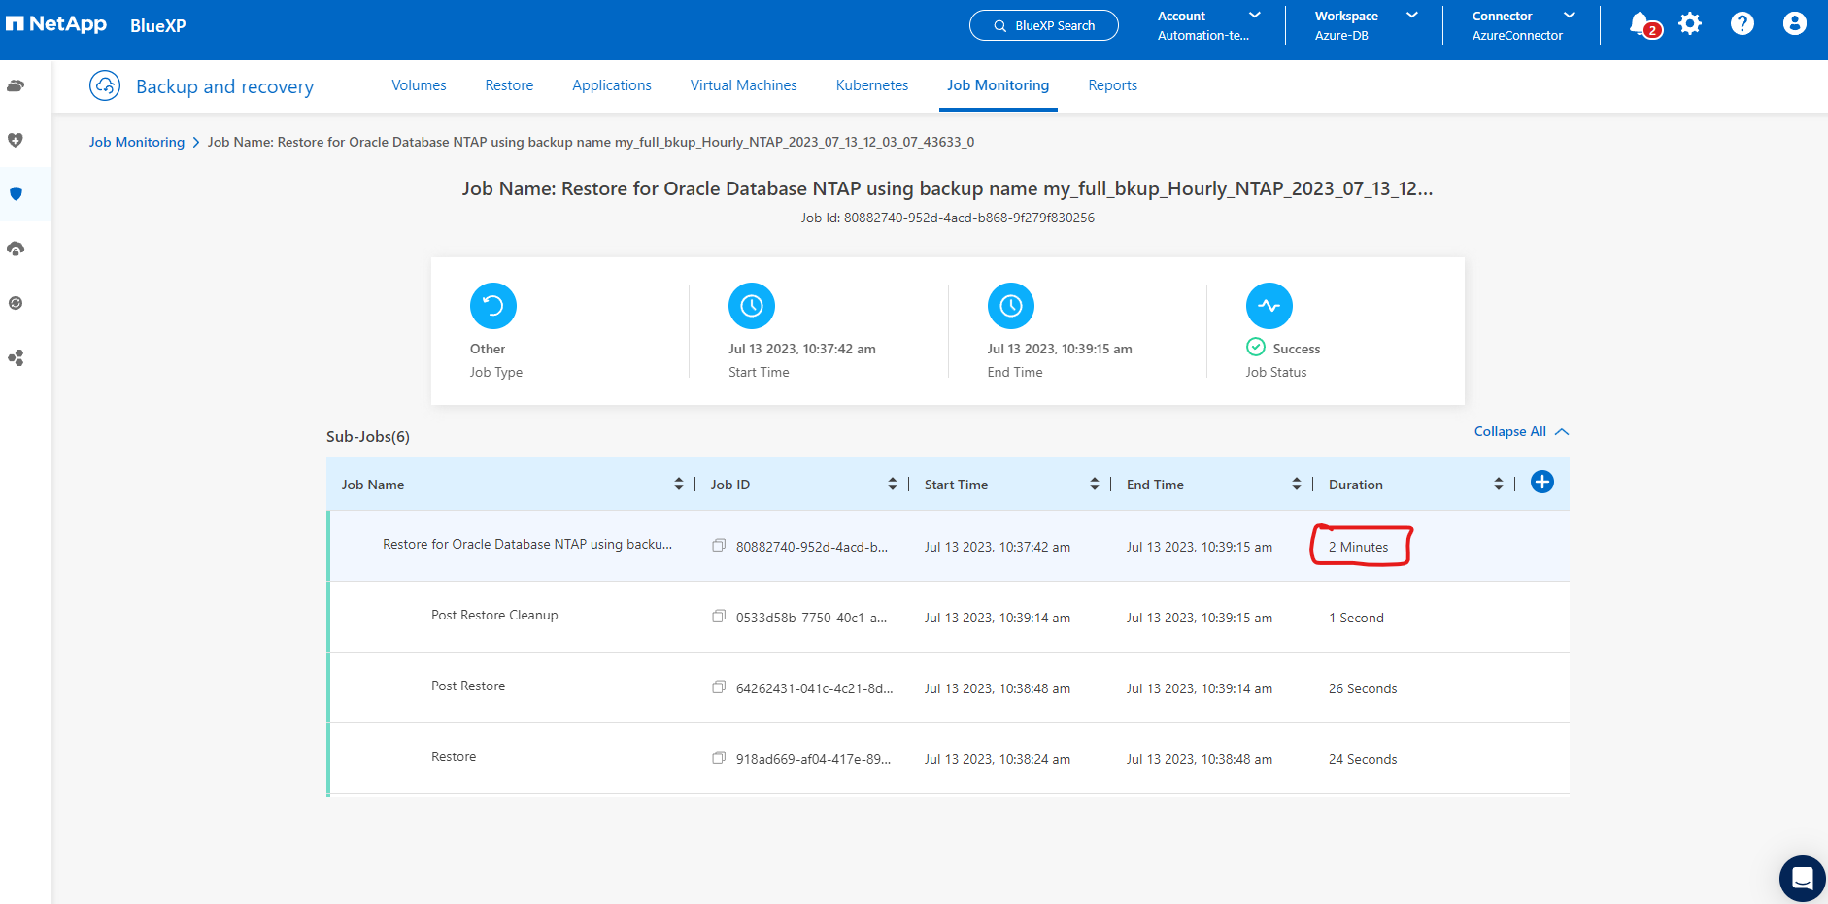Copy the Post Restore Cleanup job ID

coord(719,617)
